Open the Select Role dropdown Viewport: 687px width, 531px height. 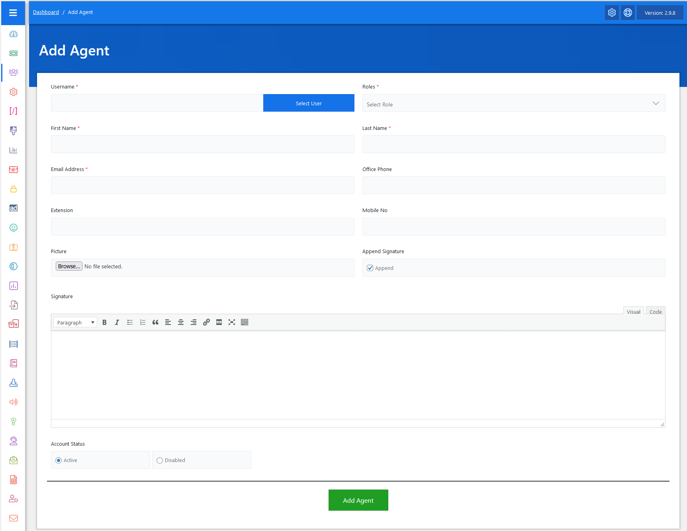coord(513,104)
